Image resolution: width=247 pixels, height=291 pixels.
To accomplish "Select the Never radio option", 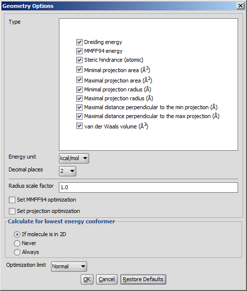I will coord(17,243).
